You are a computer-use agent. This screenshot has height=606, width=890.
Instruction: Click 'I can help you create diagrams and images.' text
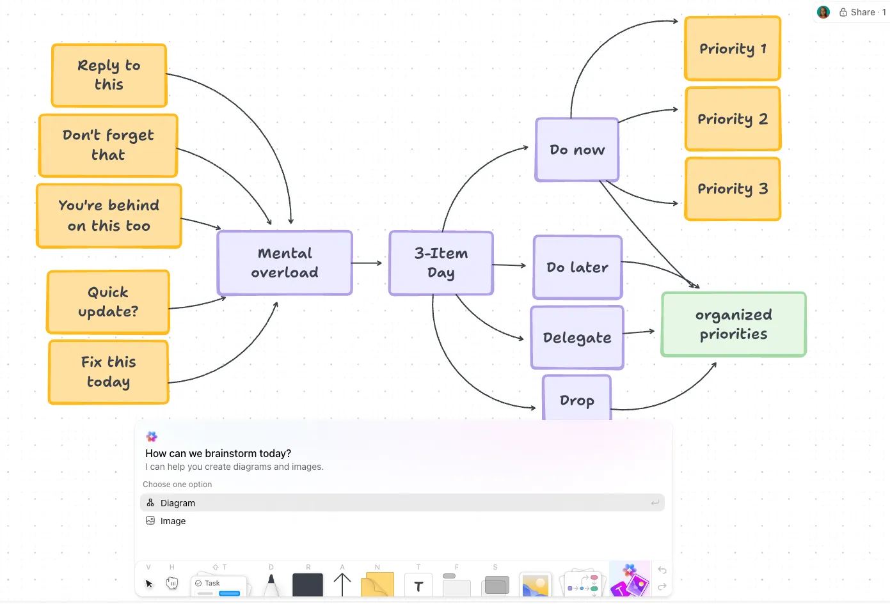coord(234,467)
